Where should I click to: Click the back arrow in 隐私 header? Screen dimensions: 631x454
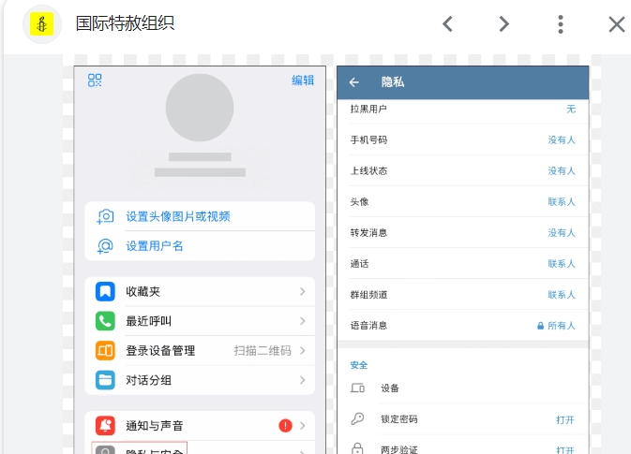[354, 82]
